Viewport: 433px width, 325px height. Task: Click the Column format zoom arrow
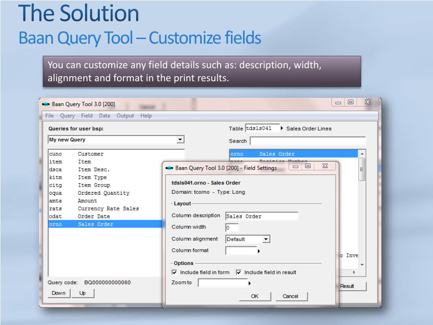click(x=259, y=251)
